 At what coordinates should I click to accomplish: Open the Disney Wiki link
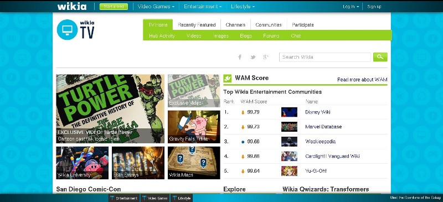click(317, 112)
